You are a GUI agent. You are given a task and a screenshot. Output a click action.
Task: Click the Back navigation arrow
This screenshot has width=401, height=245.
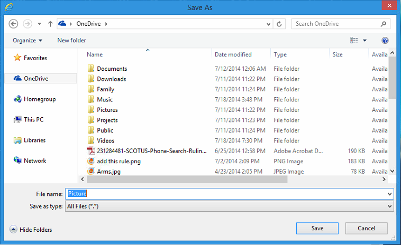13,24
